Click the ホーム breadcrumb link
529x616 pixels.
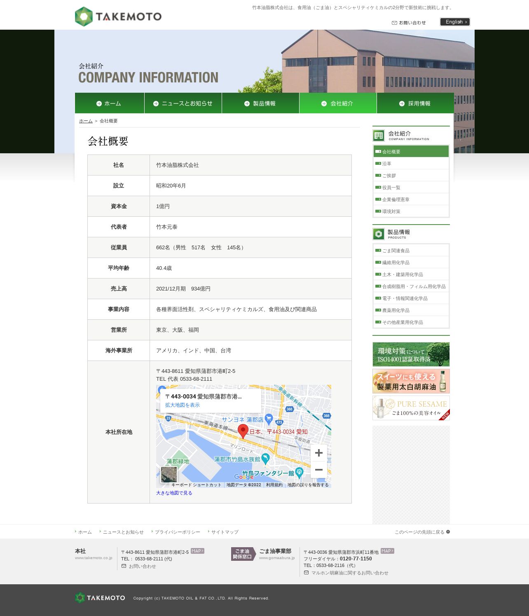click(86, 121)
